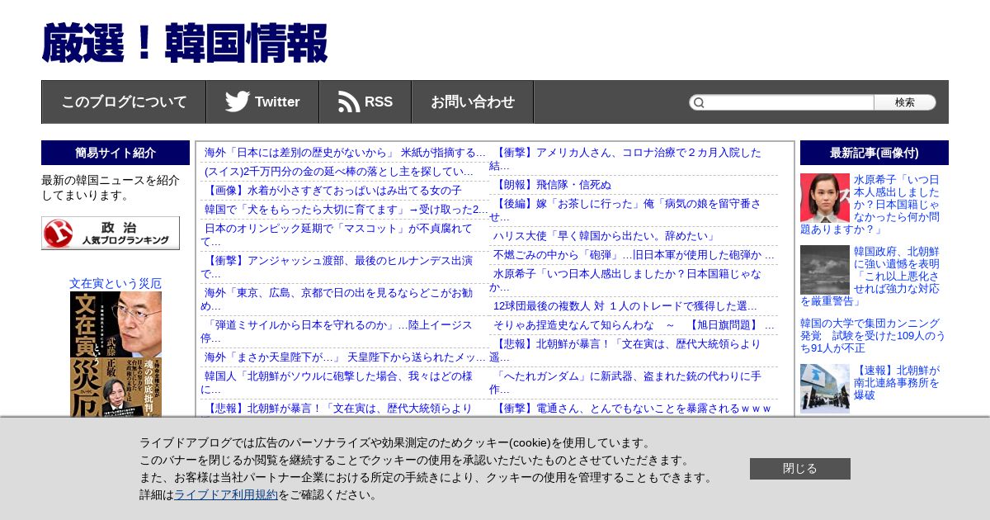Click the 水原希子 article thumbnail photo
Viewport: 990px width, 520px height.
pyautogui.click(x=825, y=197)
